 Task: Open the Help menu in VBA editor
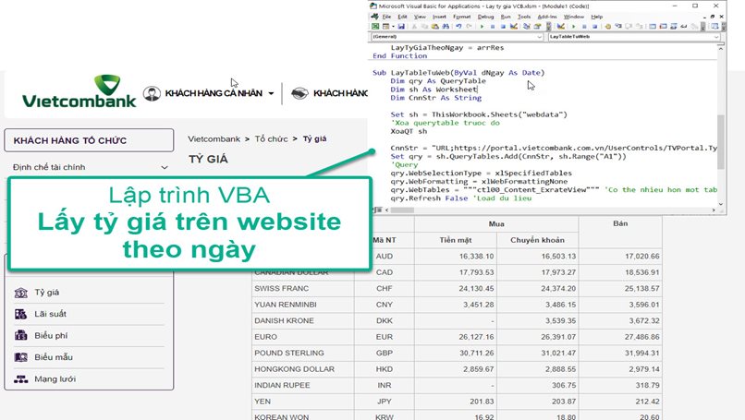pos(597,17)
